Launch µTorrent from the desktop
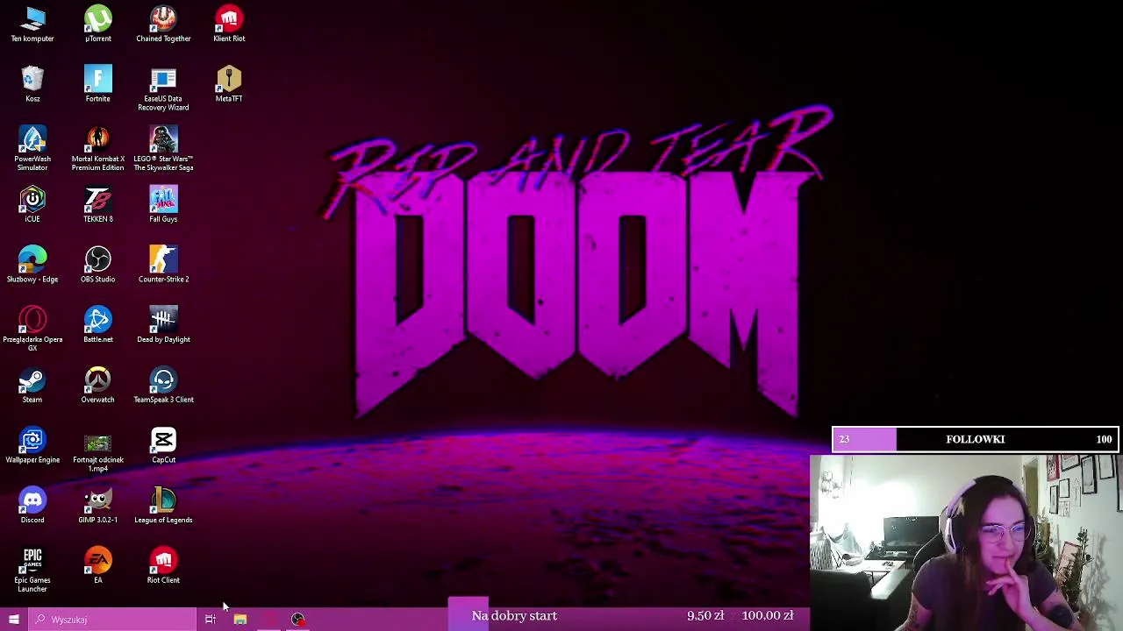Viewport: 1123px width, 631px height. coord(97,24)
